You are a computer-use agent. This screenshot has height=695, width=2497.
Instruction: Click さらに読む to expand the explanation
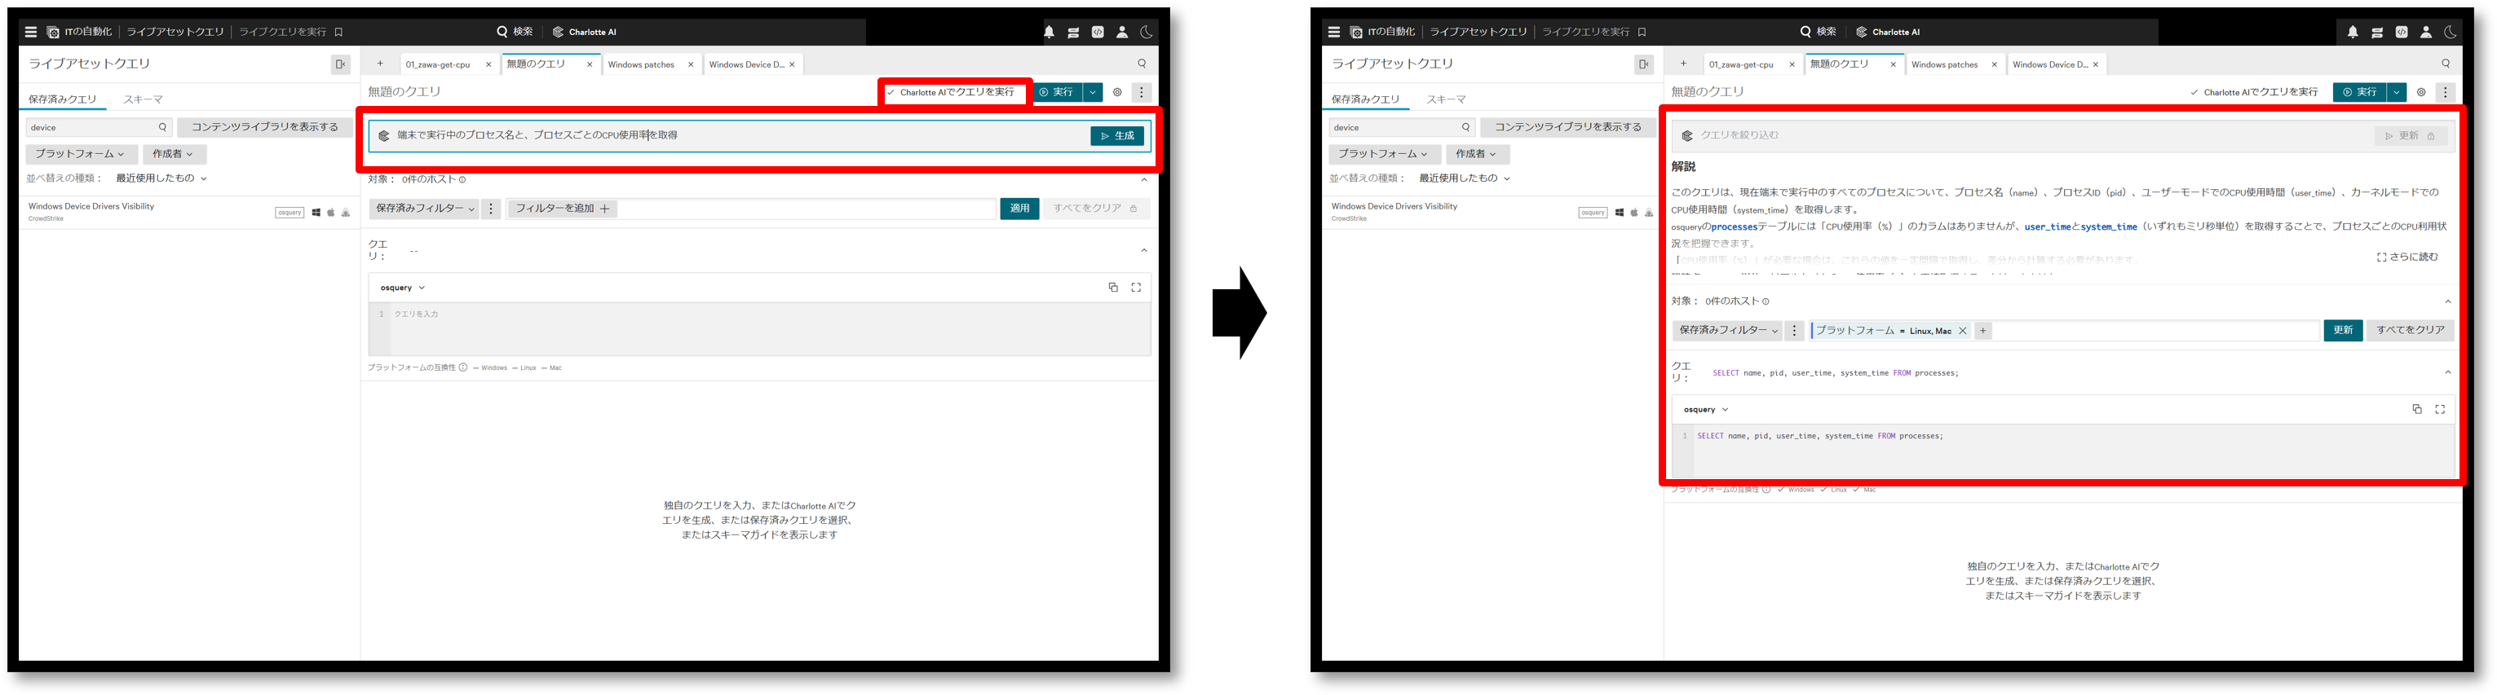click(2406, 257)
